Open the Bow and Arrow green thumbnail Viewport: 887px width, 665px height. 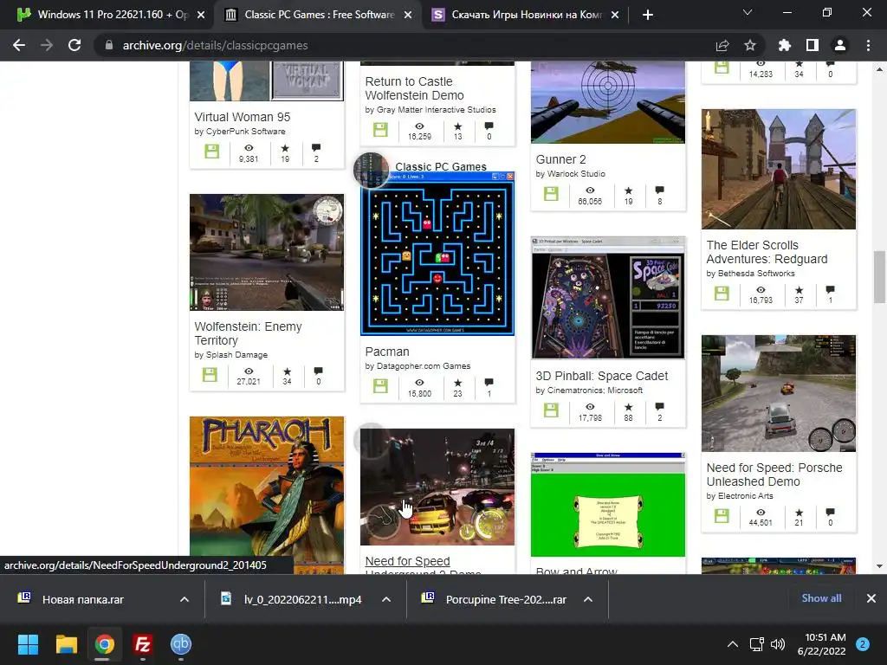tap(607, 505)
